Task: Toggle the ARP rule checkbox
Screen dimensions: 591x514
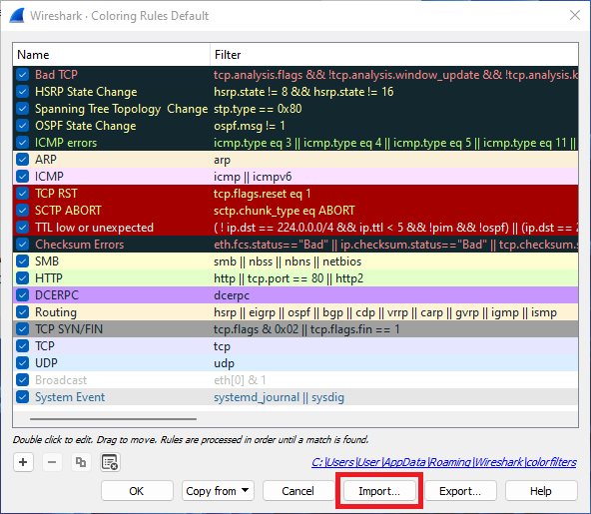Action: pyautogui.click(x=23, y=160)
